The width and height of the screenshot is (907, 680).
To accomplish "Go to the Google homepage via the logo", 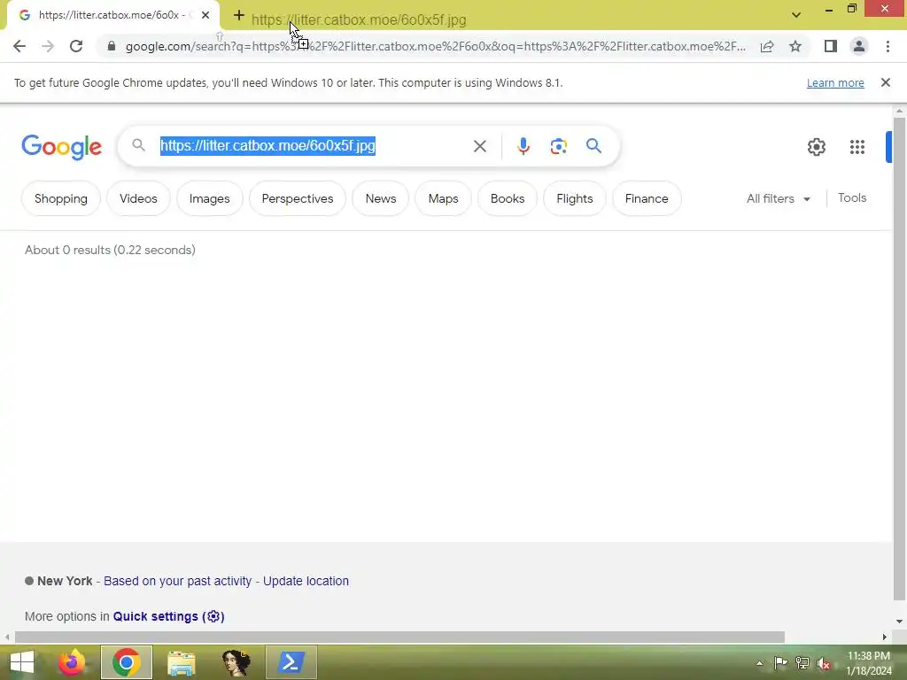I will click(x=62, y=147).
